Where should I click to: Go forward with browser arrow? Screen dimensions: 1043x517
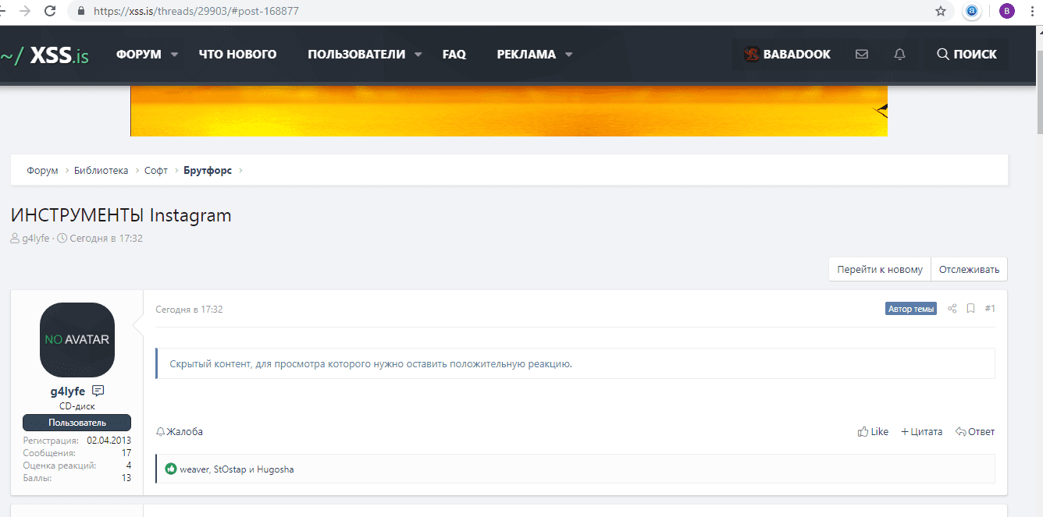point(26,12)
